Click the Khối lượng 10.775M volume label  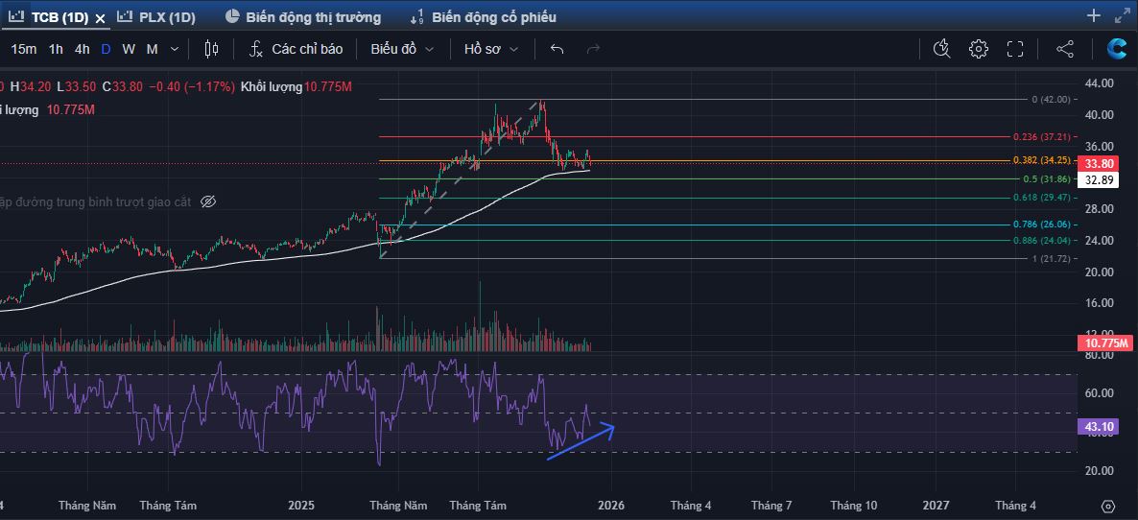296,87
